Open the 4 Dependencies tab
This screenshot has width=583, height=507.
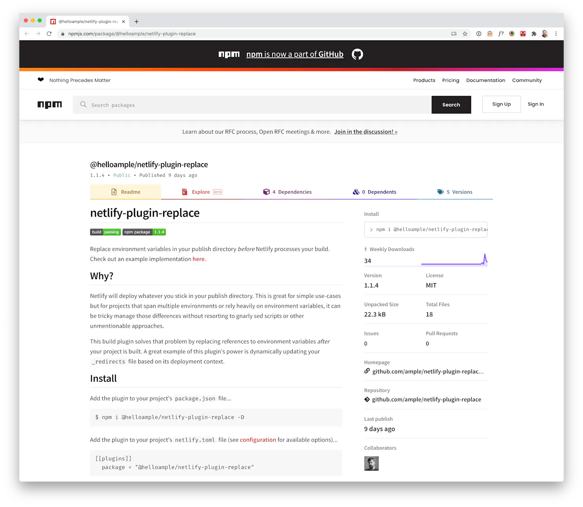click(287, 192)
